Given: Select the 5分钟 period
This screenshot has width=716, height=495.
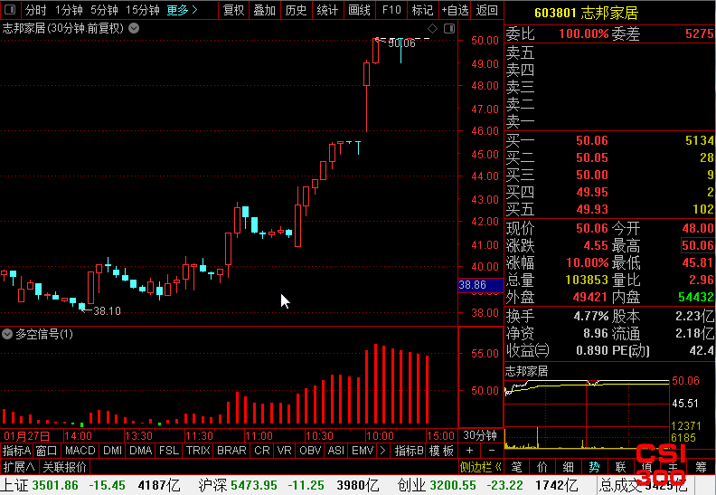Looking at the screenshot, I should click(104, 10).
